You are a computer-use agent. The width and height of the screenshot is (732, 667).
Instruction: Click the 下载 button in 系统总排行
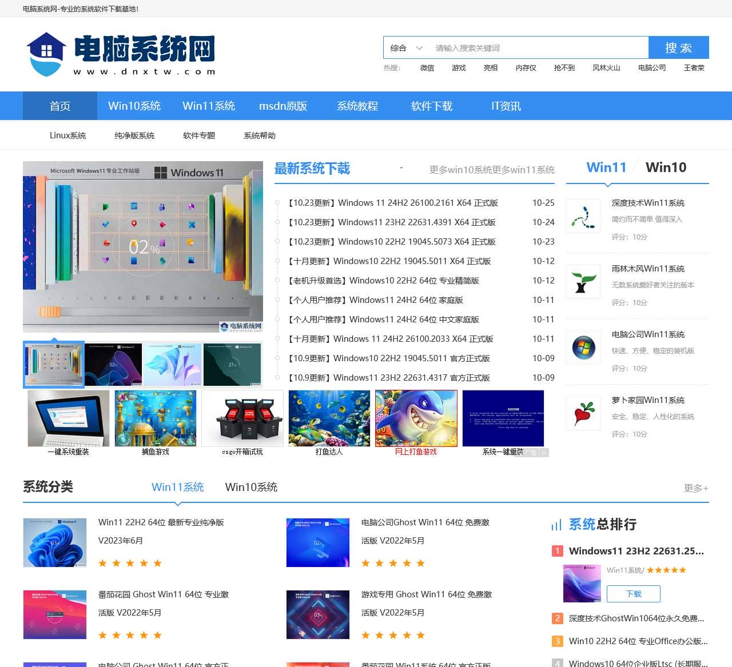click(x=633, y=594)
